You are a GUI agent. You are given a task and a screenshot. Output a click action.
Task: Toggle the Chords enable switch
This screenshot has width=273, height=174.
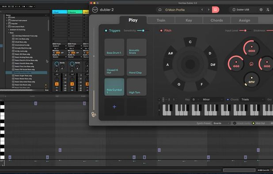coord(228,99)
